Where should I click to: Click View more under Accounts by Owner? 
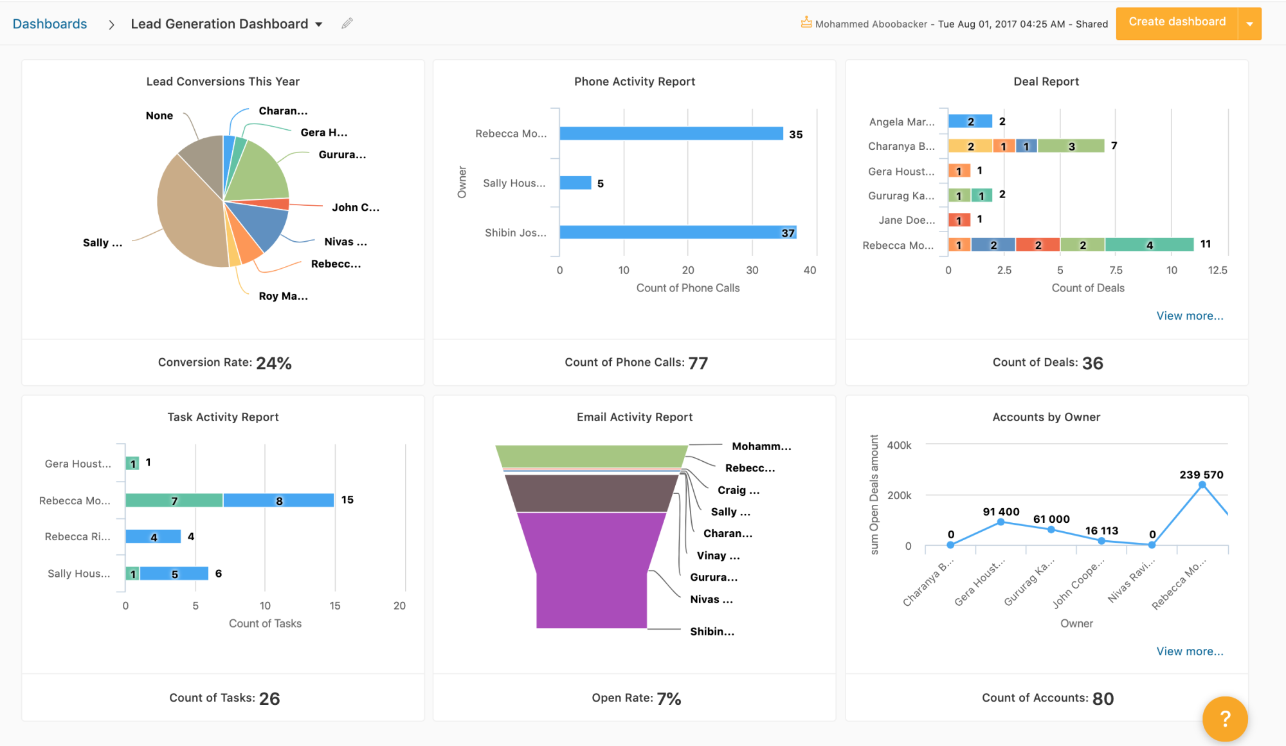(1190, 651)
